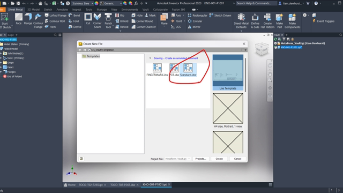This screenshot has height=193, width=343.
Task: Open the Sheet Metal ribbon tab
Action: pyautogui.click(x=16, y=10)
